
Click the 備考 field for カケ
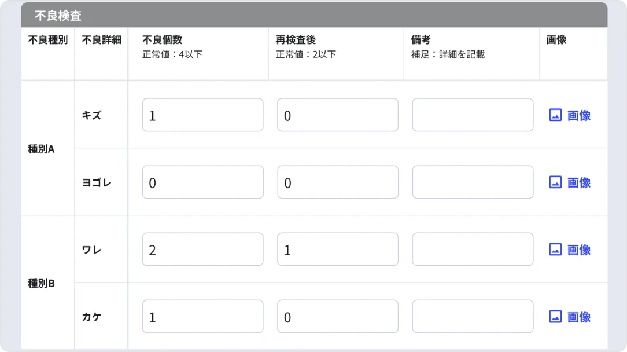click(473, 317)
